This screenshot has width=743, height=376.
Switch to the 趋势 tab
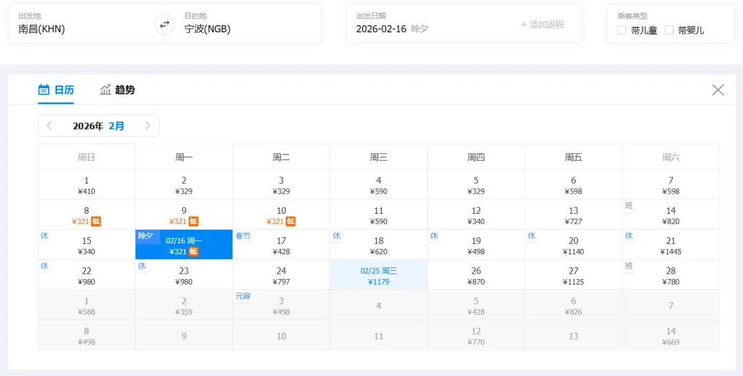[117, 89]
